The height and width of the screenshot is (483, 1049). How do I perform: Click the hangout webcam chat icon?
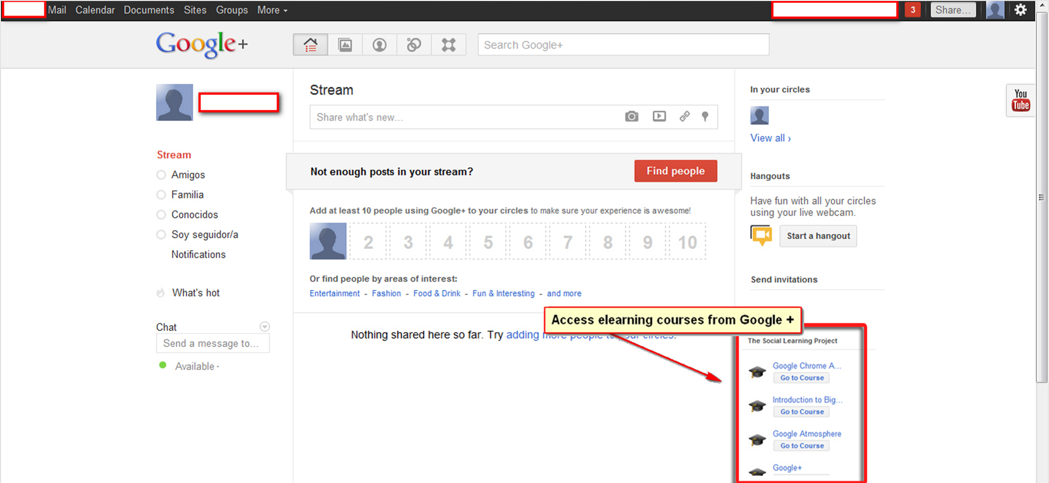(761, 235)
